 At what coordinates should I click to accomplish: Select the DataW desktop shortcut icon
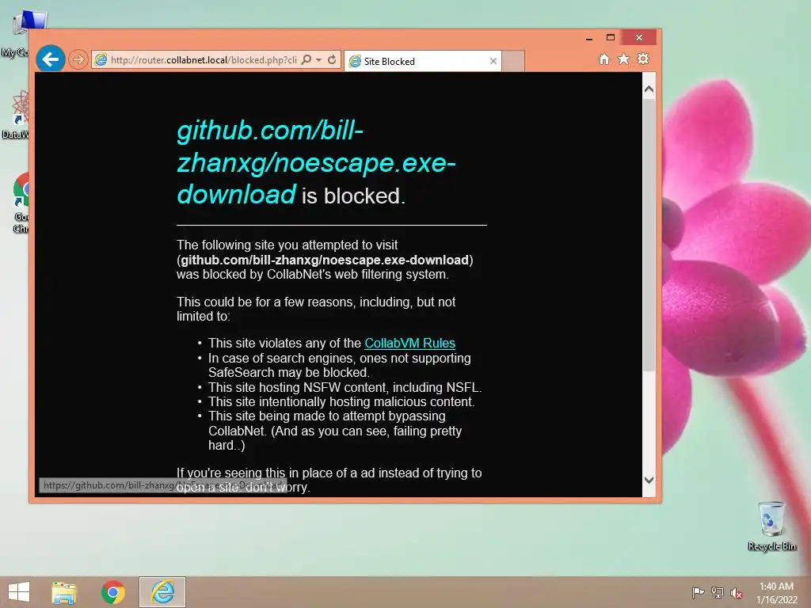tap(17, 114)
